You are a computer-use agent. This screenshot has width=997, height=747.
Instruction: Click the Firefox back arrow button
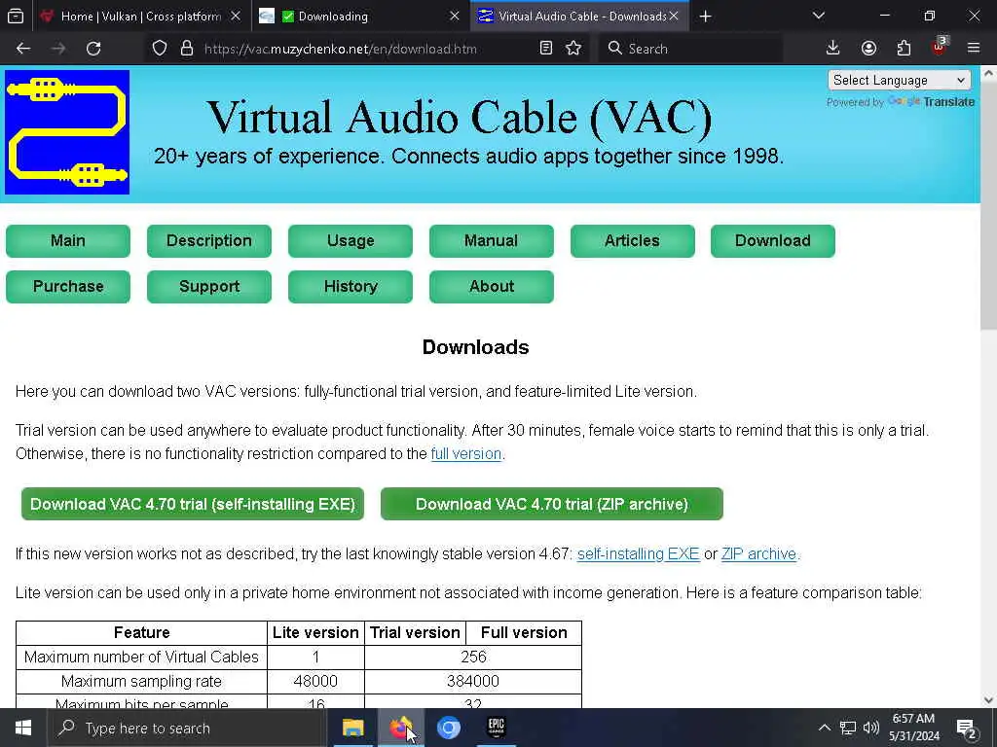click(x=23, y=49)
